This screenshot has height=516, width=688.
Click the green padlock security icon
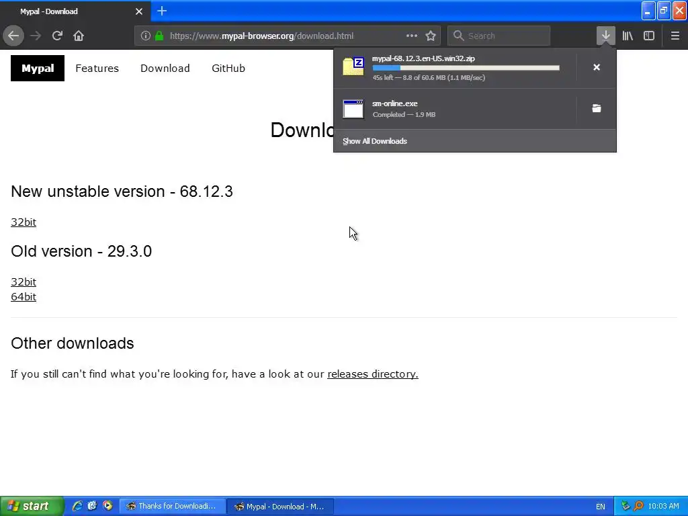point(159,36)
